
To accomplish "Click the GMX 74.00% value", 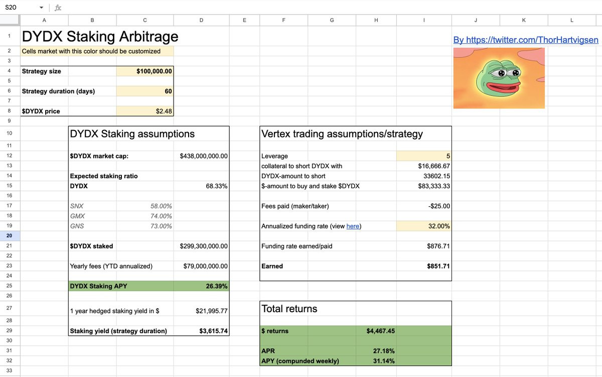I will (161, 216).
